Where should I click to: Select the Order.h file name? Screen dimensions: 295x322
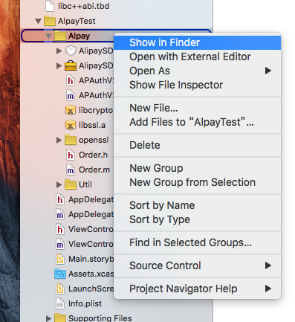point(93,155)
